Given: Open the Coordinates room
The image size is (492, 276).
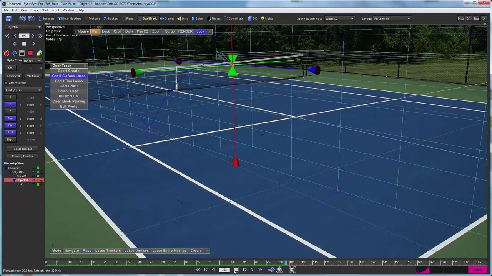Looking at the screenshot, I should (x=234, y=18).
